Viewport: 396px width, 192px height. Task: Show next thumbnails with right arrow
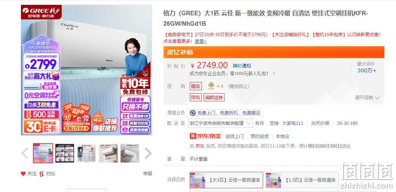[x=148, y=153]
